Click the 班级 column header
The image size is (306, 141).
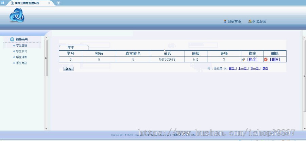click(195, 54)
